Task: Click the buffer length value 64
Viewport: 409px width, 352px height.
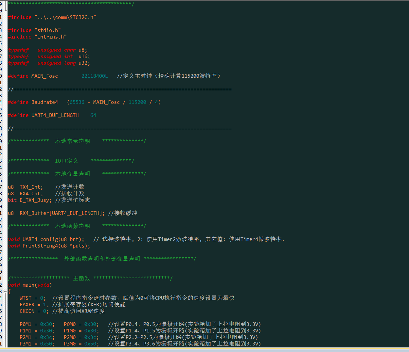Action: pyautogui.click(x=93, y=115)
